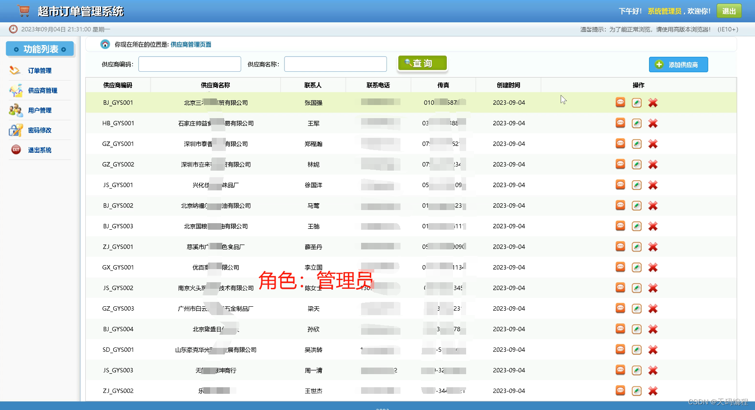Delete supplier ZJ_GYS002
Image resolution: width=755 pixels, height=410 pixels.
653,391
